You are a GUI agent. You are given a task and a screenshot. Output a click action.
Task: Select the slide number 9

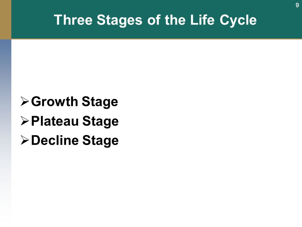[x=297, y=5]
